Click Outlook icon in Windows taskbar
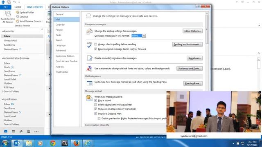Viewport: 262px width, 147px height. pos(17,143)
